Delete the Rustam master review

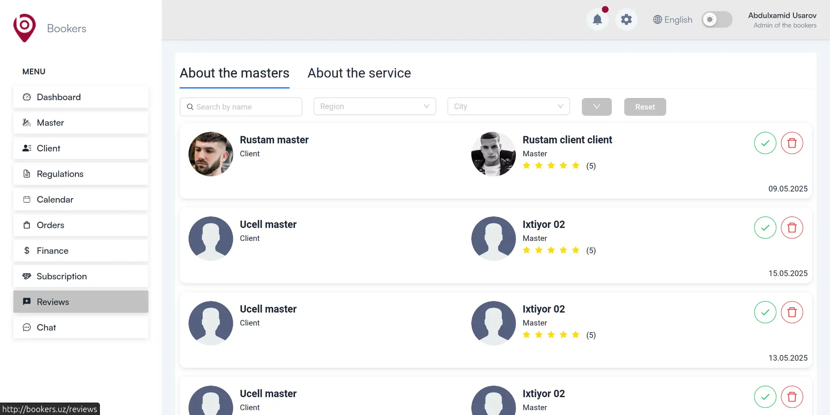[x=792, y=143]
